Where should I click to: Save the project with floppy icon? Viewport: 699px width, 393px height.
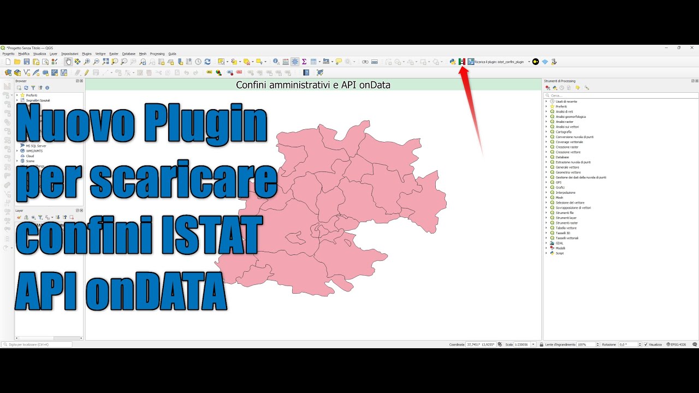(27, 62)
